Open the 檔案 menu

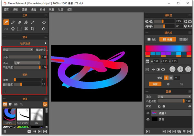6,10
